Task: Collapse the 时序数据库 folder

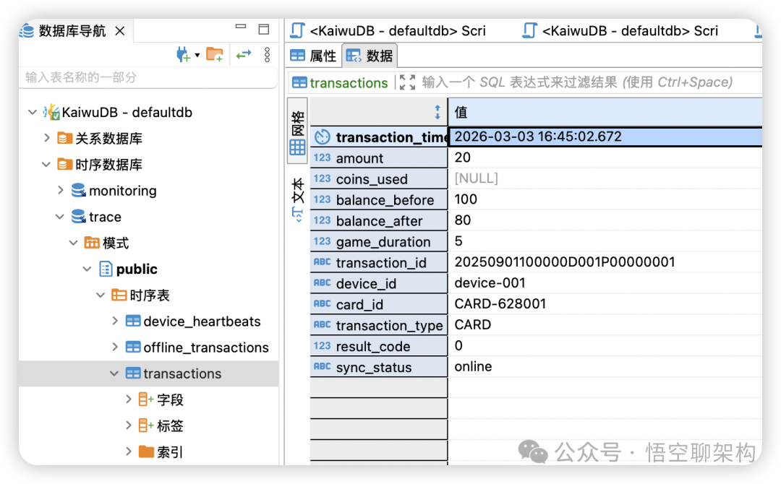Action: (x=46, y=164)
